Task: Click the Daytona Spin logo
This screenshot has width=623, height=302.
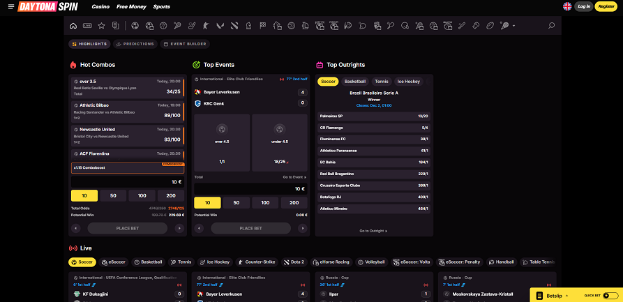Action: click(x=47, y=6)
